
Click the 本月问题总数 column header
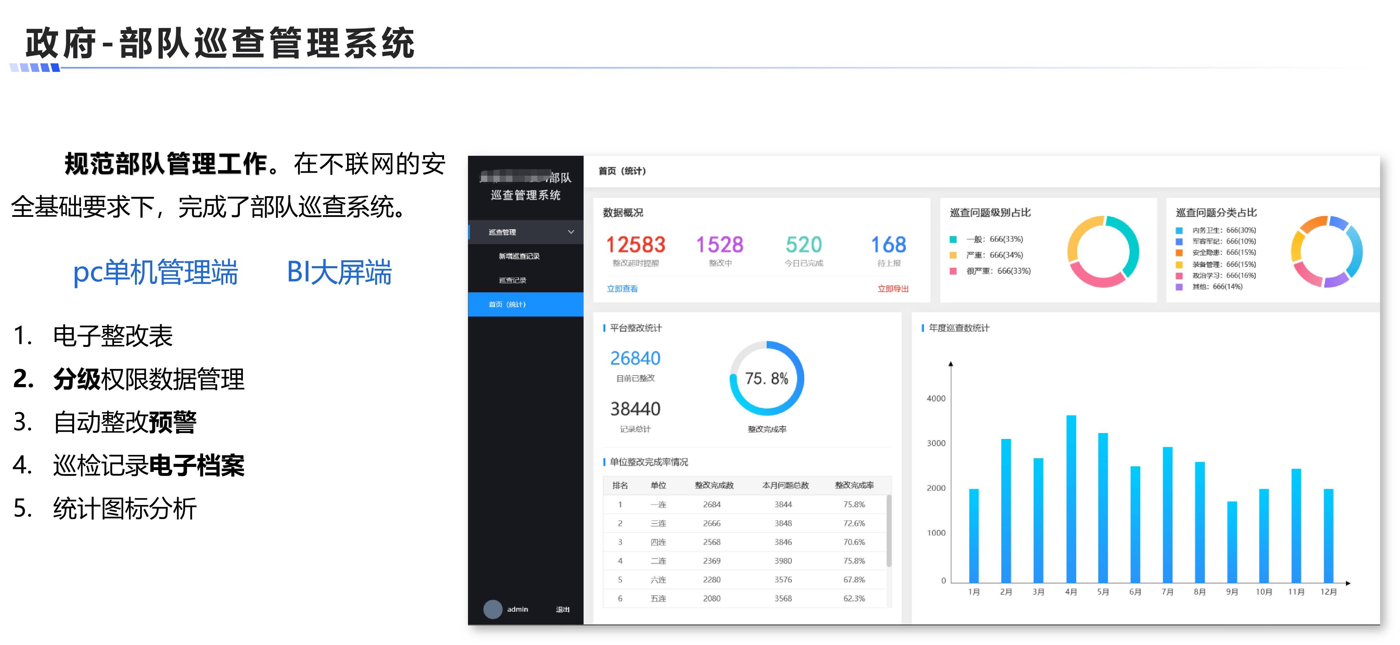coord(785,485)
